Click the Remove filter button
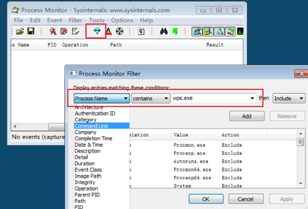 [287, 116]
